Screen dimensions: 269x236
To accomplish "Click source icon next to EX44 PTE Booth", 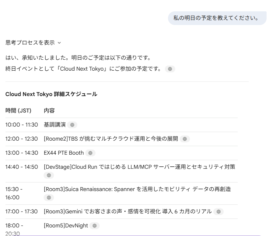I will pyautogui.click(x=90, y=153).
